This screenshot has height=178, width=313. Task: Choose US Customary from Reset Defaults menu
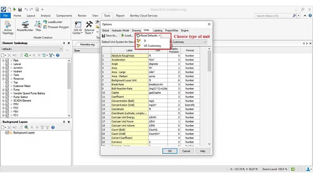click(152, 46)
